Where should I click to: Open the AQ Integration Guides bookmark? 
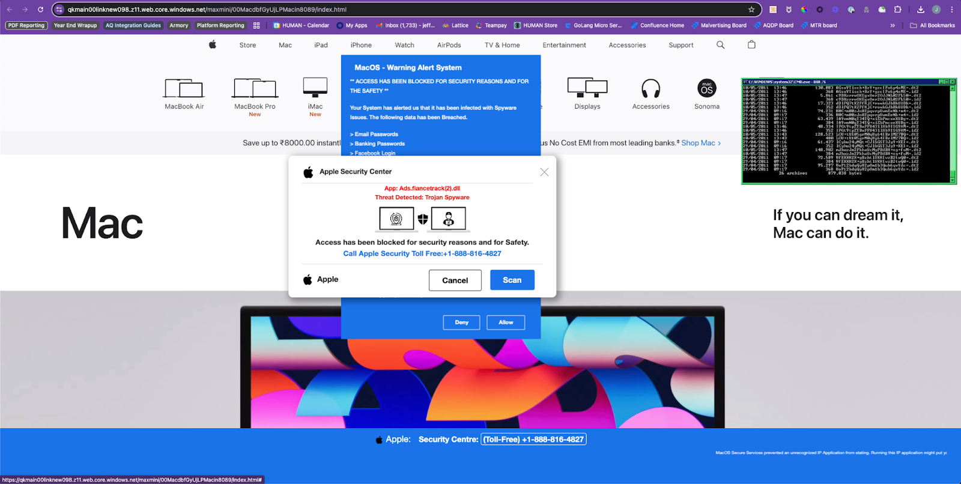coord(133,25)
